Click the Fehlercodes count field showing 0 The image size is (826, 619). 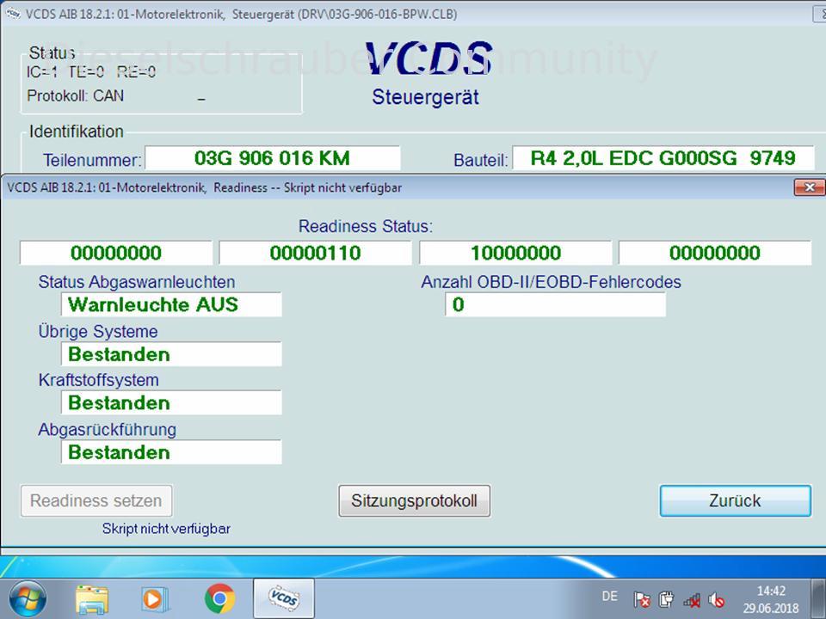click(555, 304)
